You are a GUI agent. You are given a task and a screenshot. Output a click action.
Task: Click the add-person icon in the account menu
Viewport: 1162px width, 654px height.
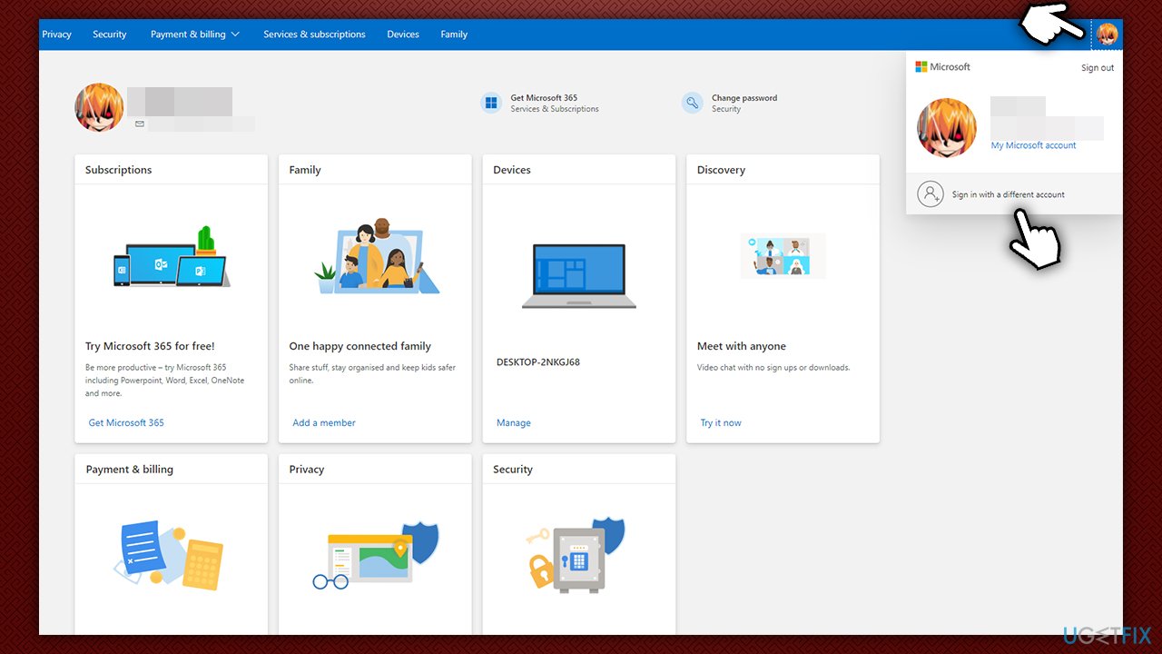(930, 194)
